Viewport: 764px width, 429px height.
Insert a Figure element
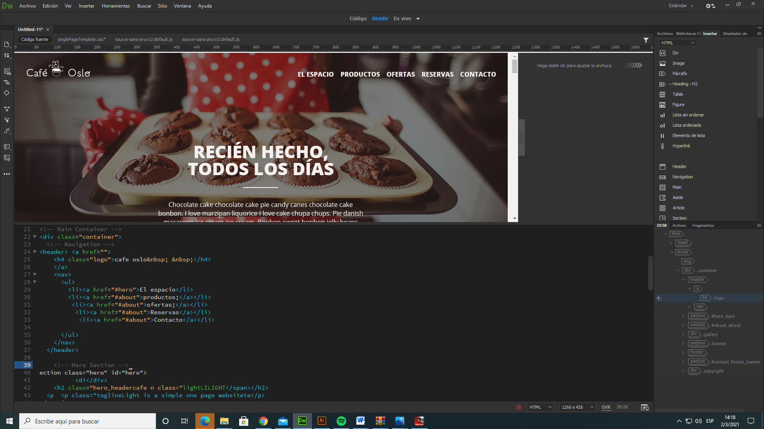point(678,105)
